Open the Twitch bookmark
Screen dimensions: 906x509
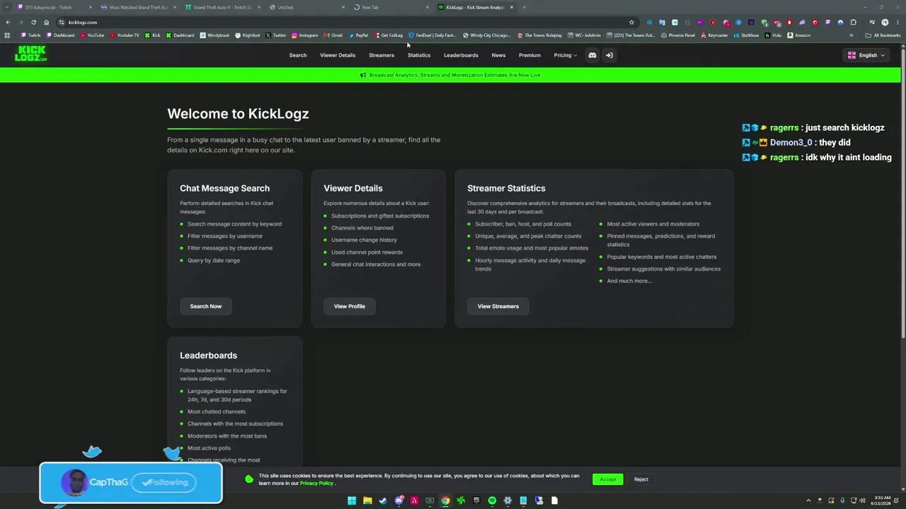(x=31, y=35)
